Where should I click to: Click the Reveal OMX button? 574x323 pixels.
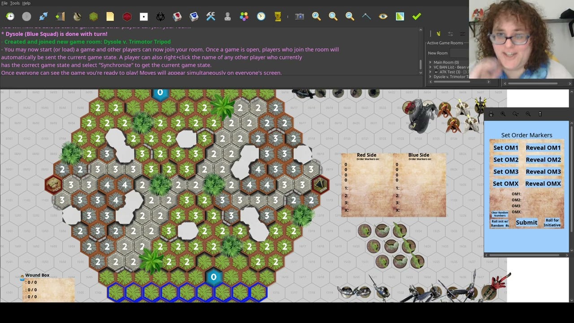543,183
